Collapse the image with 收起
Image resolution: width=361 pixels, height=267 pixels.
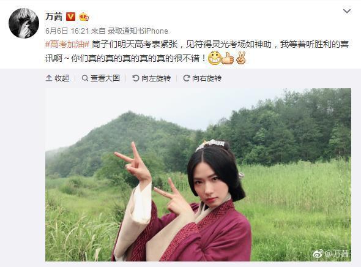point(58,78)
